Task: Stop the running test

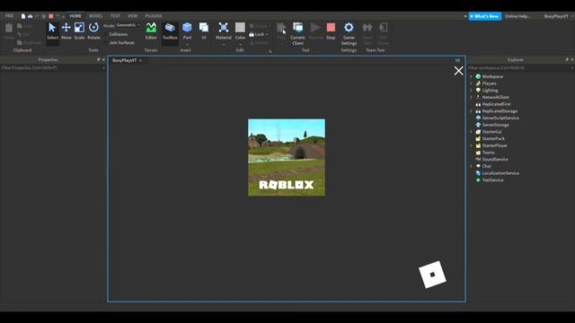Action: (x=331, y=31)
